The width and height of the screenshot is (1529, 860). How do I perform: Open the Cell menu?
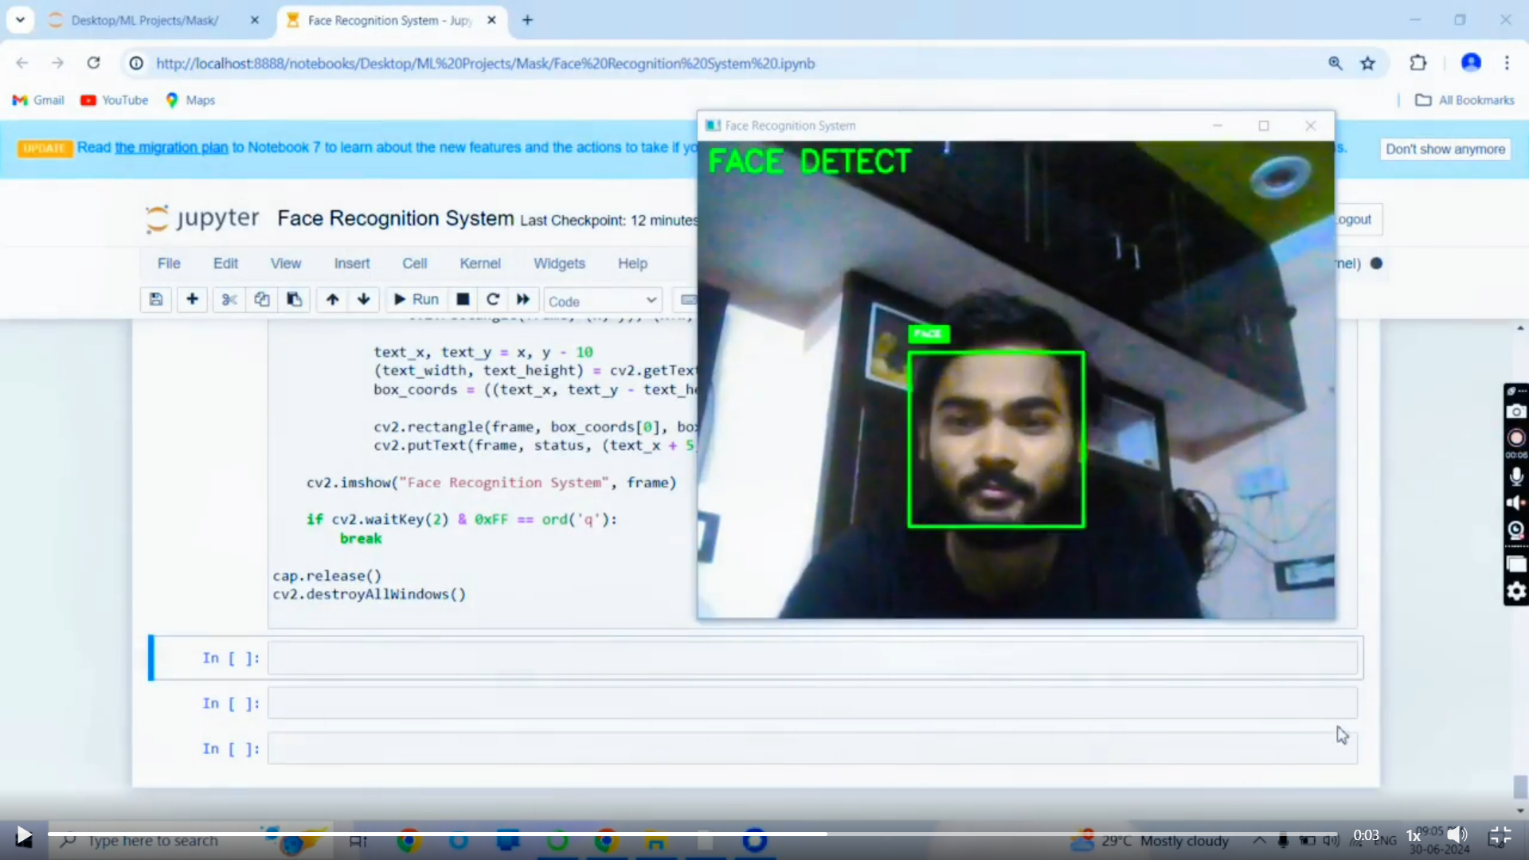414,264
